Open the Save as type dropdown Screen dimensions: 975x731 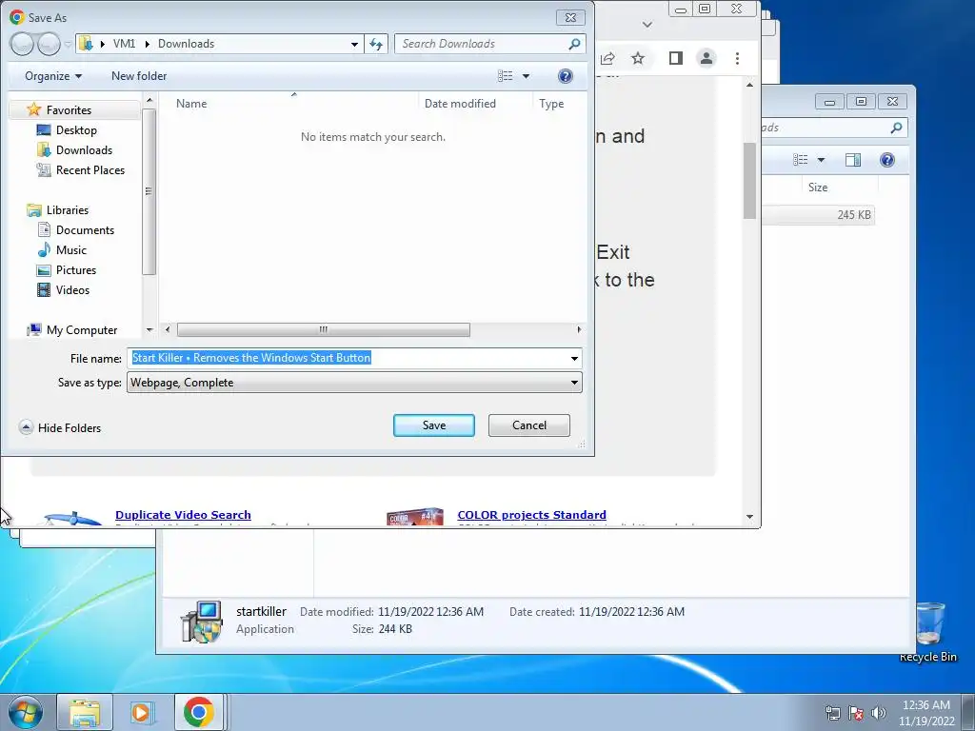coord(354,383)
